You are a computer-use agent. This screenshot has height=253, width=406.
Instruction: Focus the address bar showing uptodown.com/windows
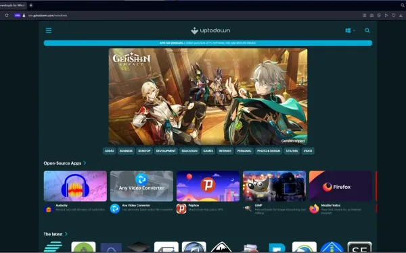47,16
